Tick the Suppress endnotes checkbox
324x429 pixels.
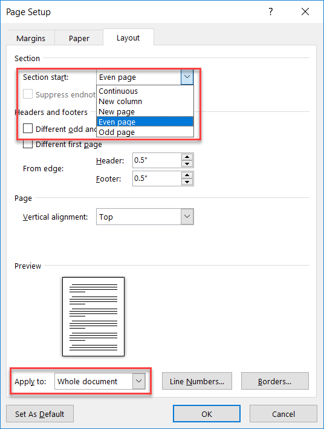[28, 94]
